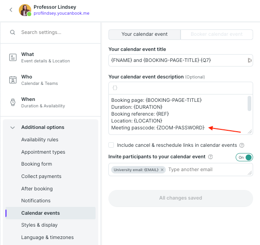Collapse the Additional options section

12,128
